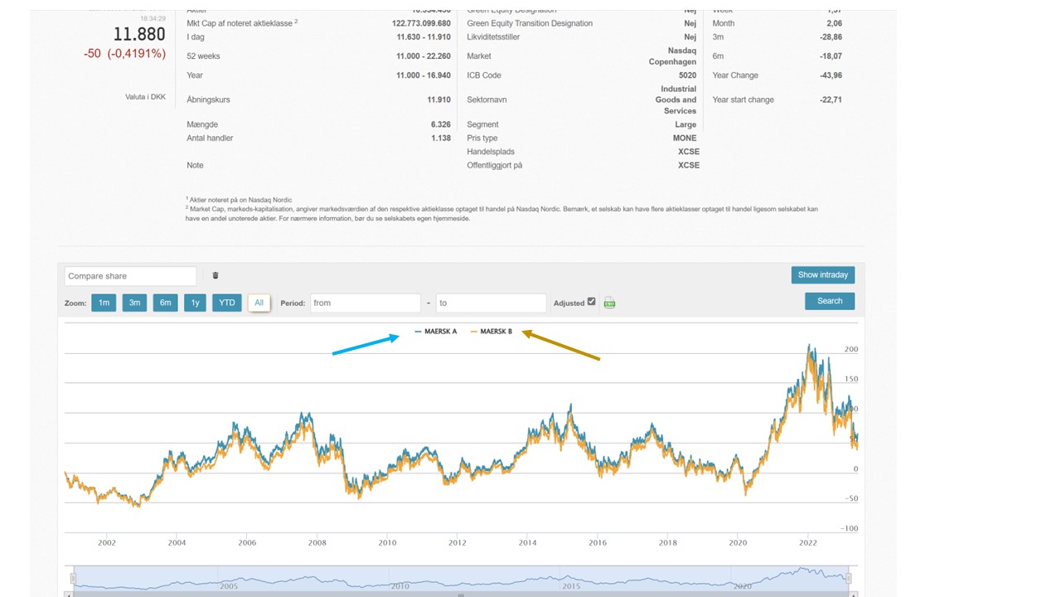This screenshot has height=597, width=1061.
Task: Select today's range 11.630 - 11.910
Action: coord(424,37)
